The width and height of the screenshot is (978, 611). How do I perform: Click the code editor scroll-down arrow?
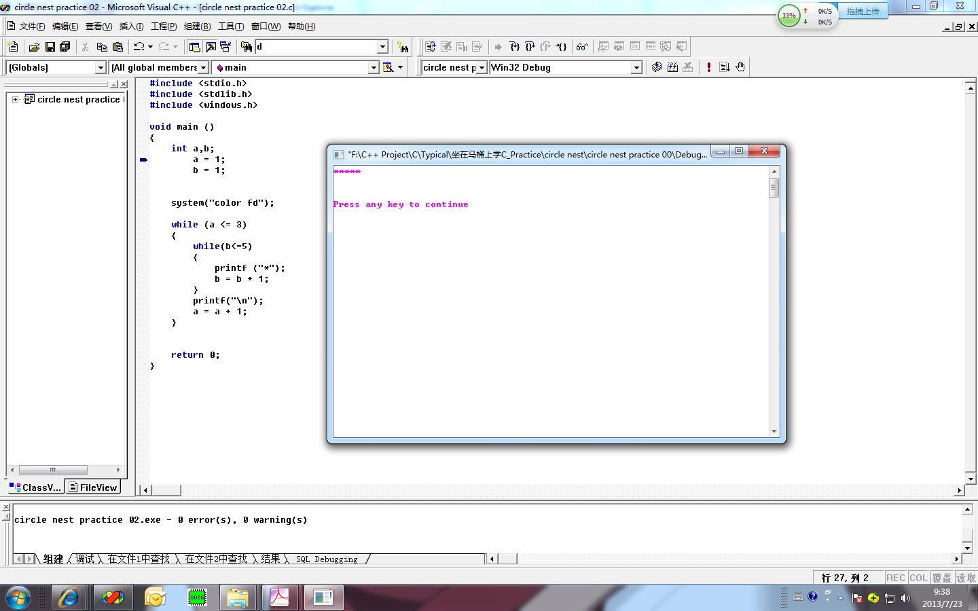coord(971,479)
